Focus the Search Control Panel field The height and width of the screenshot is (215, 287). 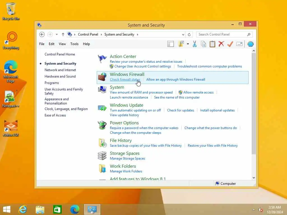pos(224,34)
